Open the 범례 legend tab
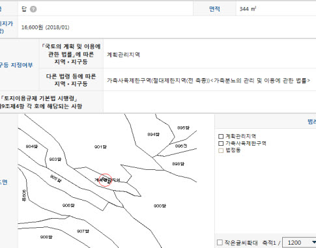The image size is (316, 248). pyautogui.click(x=311, y=122)
